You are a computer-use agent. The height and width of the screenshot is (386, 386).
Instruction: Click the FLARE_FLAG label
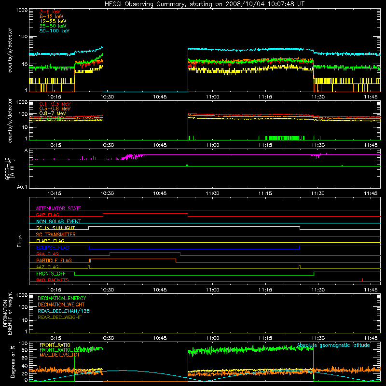pos(50,241)
